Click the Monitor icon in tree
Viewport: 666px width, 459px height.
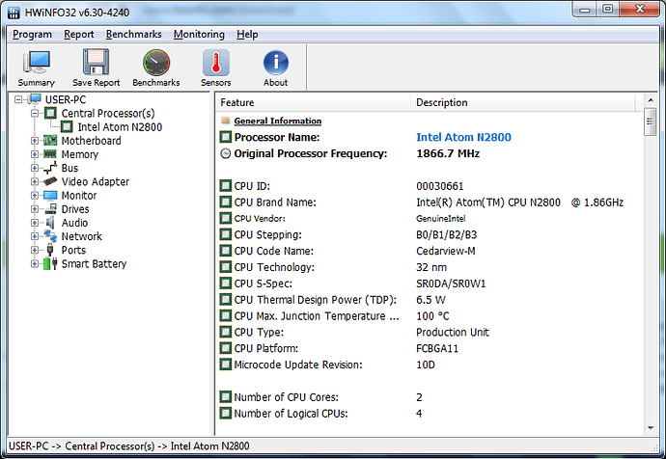[50, 195]
